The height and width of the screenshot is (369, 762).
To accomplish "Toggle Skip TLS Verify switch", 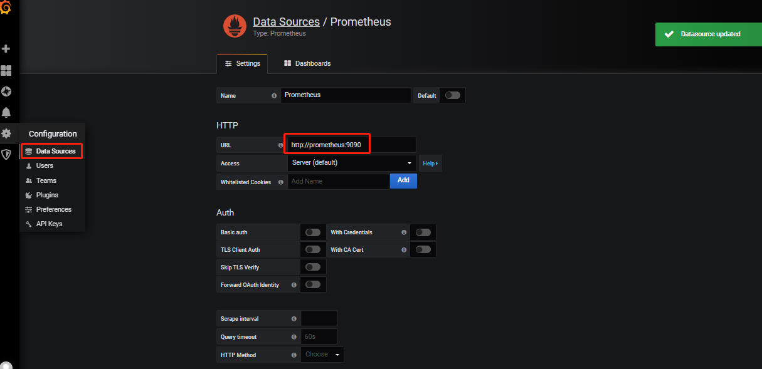I will pos(313,267).
